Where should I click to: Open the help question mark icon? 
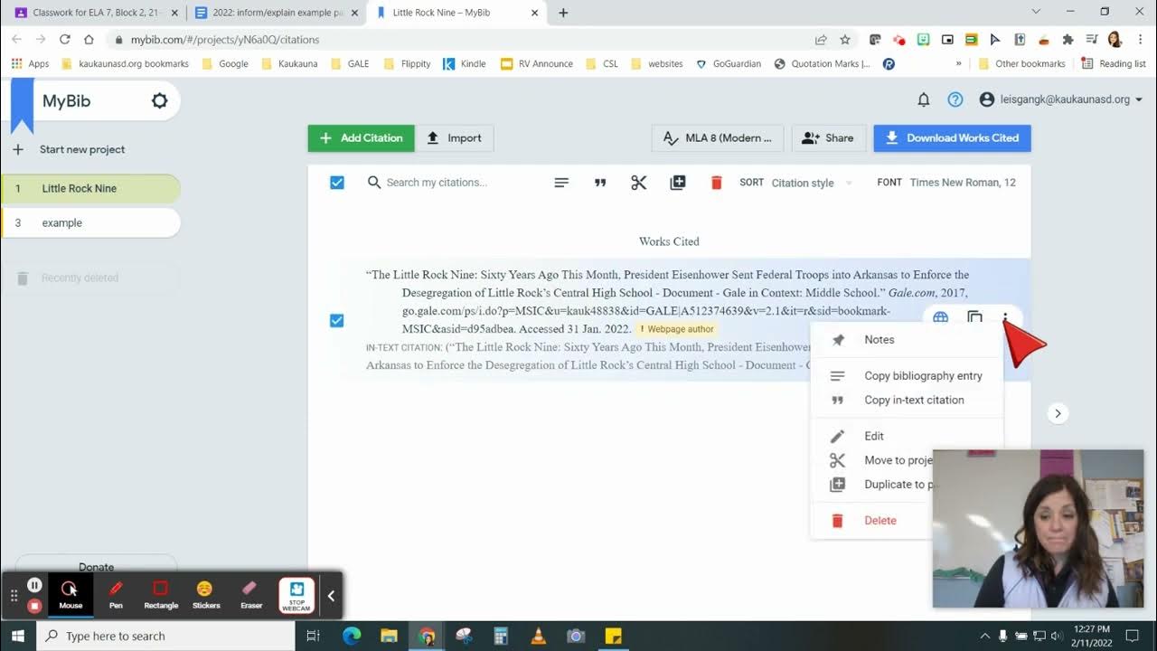(x=955, y=99)
